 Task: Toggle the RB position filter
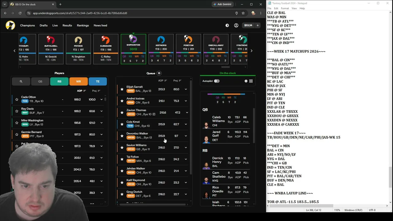(x=59, y=81)
